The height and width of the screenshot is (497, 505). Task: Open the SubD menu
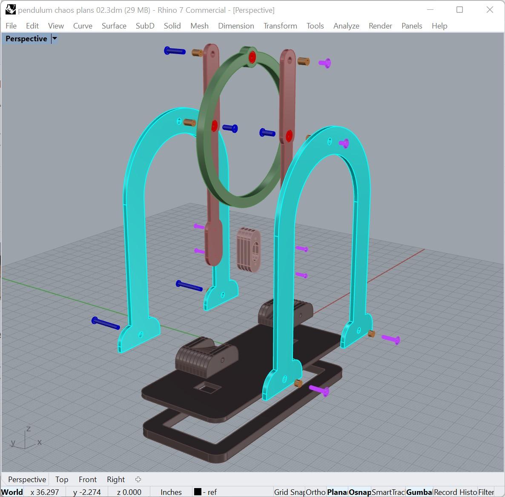[145, 26]
